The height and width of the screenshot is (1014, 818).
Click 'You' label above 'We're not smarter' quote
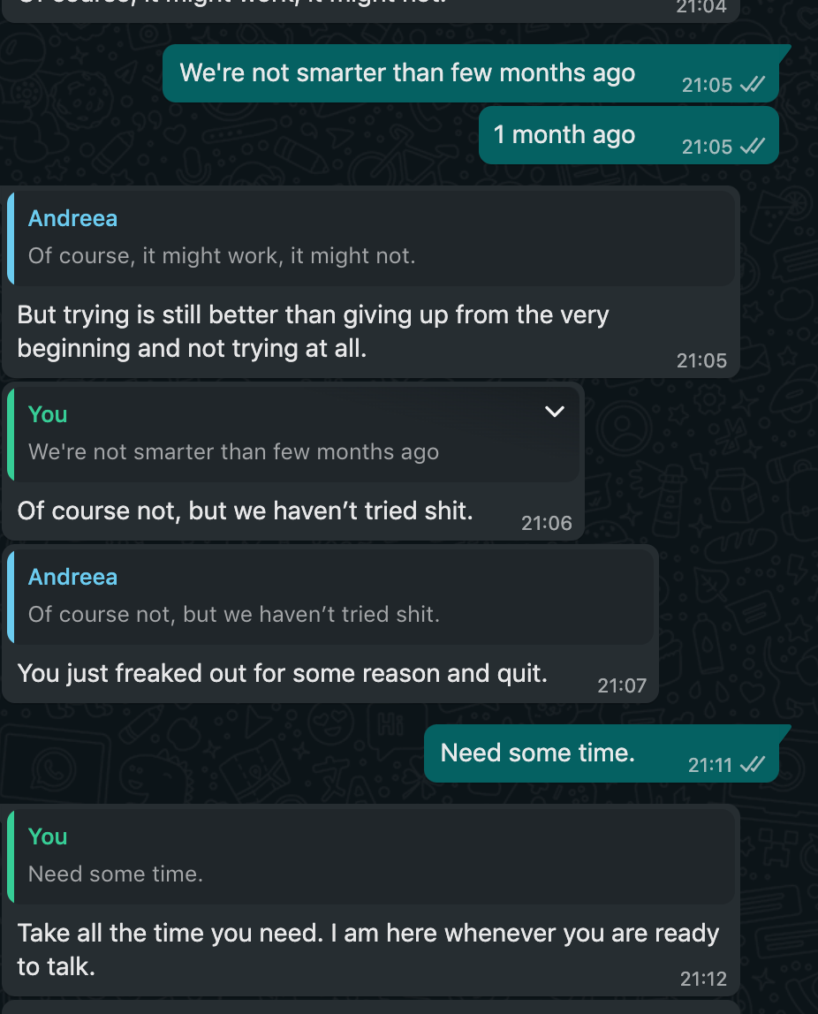point(48,414)
